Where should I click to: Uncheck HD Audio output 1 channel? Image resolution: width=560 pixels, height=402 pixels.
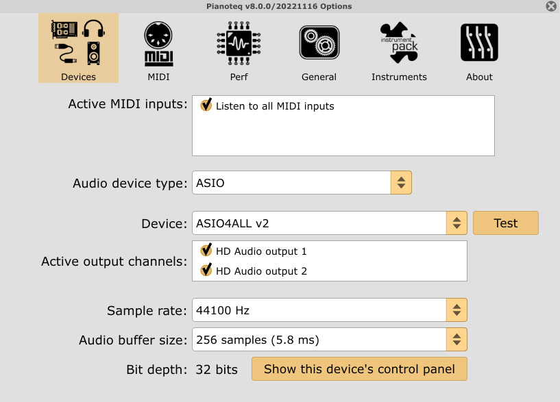pyautogui.click(x=206, y=251)
